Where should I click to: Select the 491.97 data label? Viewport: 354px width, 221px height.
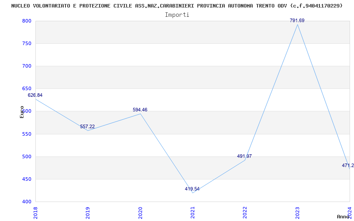coord(245,156)
